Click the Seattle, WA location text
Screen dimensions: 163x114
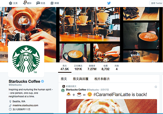click(19, 102)
